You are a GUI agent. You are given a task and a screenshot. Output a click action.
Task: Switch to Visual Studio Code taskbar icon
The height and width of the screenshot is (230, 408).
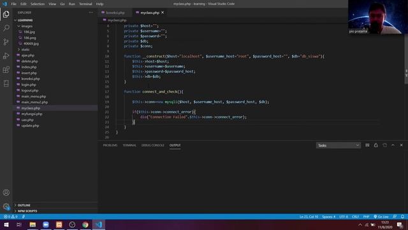coord(99,224)
